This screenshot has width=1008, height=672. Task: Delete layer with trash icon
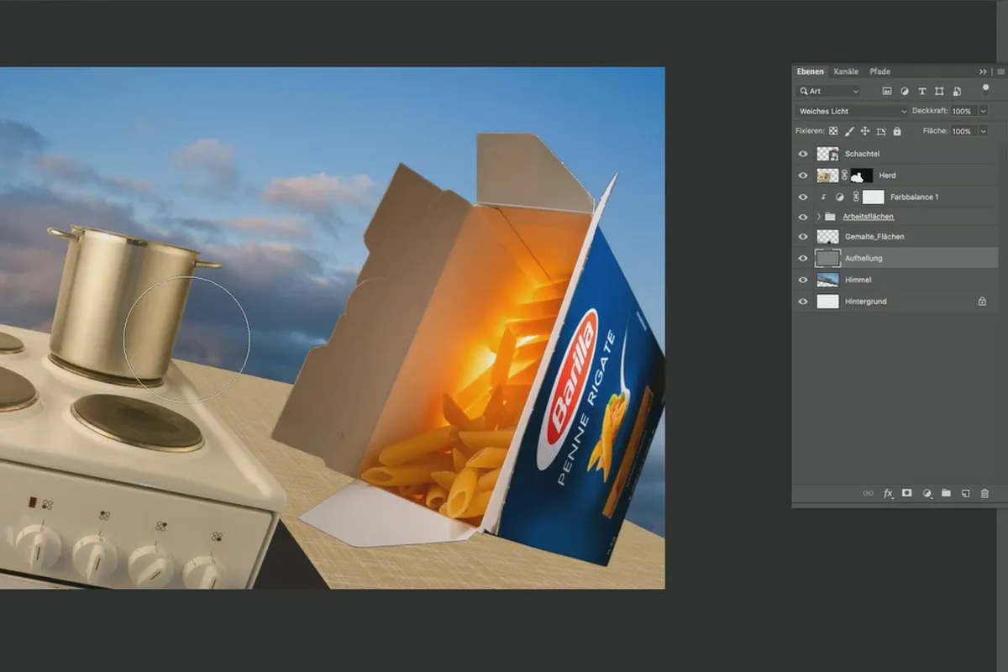tap(984, 494)
